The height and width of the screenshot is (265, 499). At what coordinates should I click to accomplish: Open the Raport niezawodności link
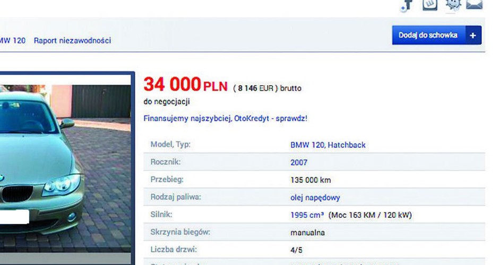(x=72, y=41)
